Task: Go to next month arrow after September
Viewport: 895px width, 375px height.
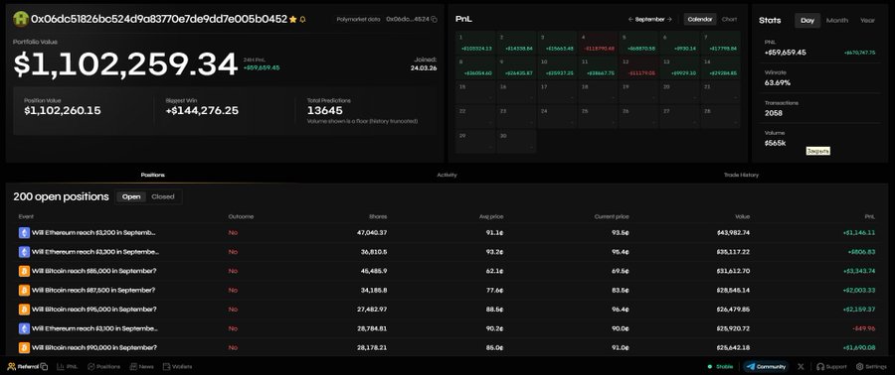Action: 669,20
